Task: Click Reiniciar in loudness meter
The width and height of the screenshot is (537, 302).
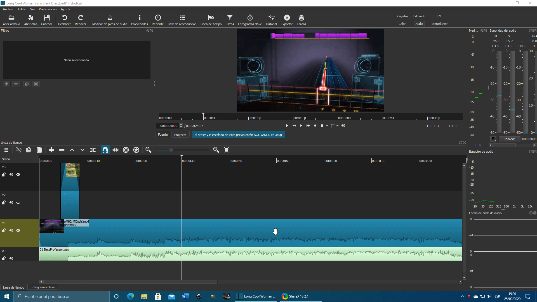Action: (x=509, y=139)
